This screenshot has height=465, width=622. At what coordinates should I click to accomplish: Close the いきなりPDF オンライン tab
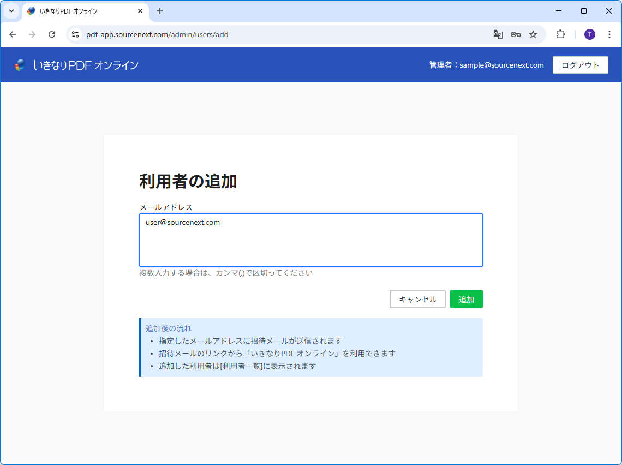click(140, 11)
